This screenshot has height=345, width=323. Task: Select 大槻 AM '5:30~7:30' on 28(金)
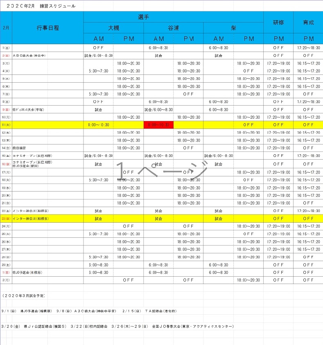[98, 257]
